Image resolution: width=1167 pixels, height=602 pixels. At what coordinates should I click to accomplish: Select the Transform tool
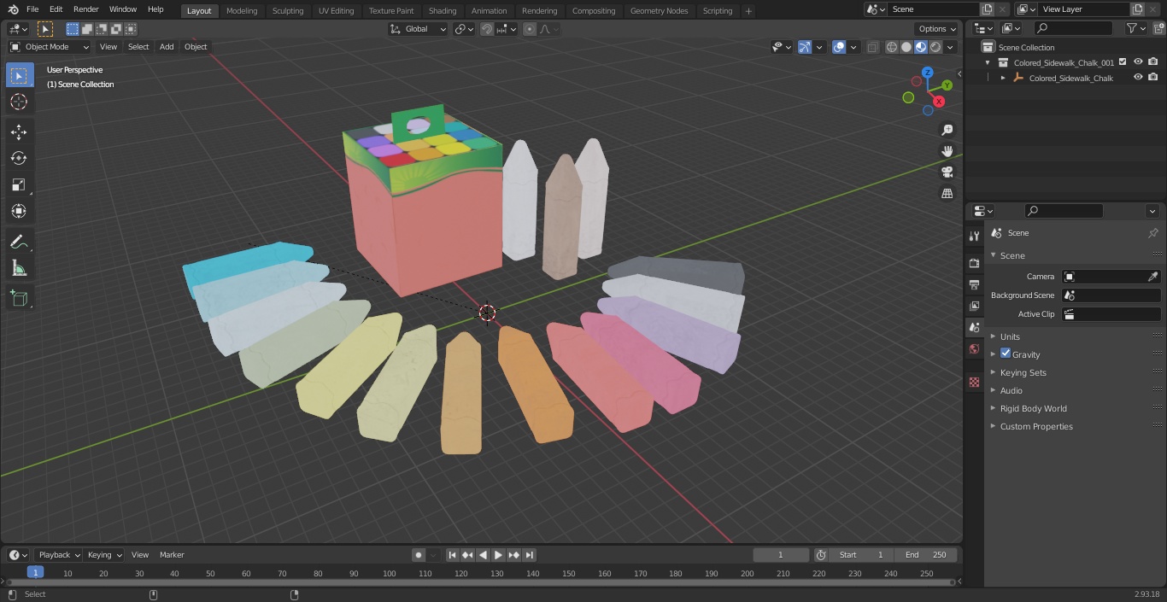[19, 211]
